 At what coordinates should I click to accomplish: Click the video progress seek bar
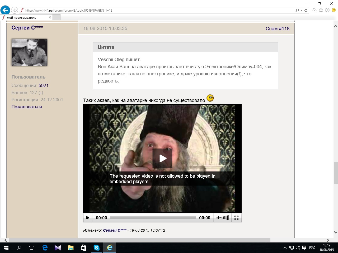point(153,218)
